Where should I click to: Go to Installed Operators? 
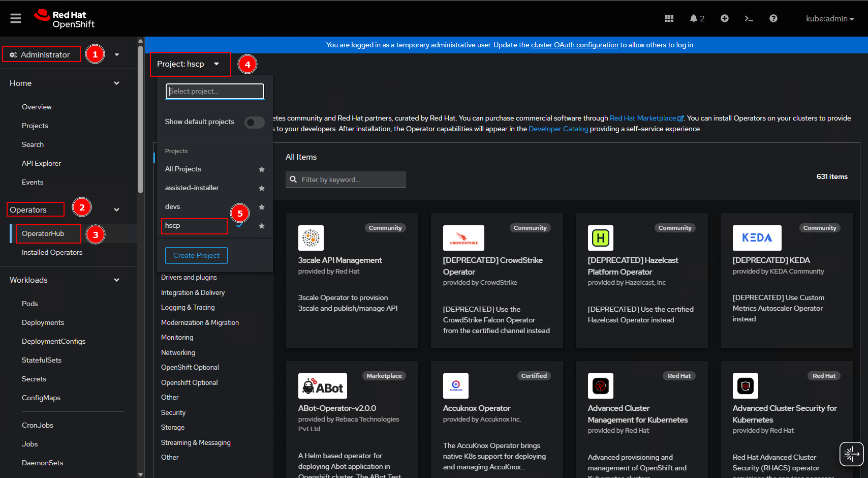[x=52, y=253]
